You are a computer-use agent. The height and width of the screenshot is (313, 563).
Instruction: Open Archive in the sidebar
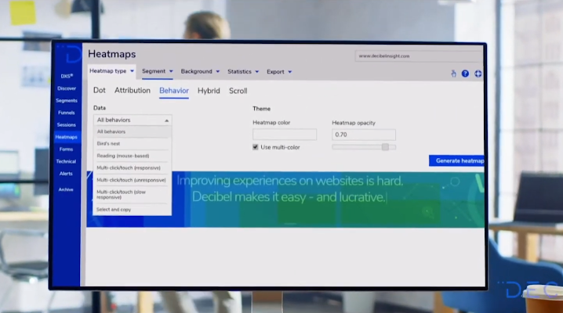[x=66, y=189]
